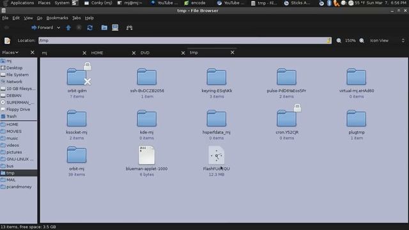This screenshot has height=230, width=409.
Task: Select the hsperfdata_mj folder
Action: pos(217,119)
